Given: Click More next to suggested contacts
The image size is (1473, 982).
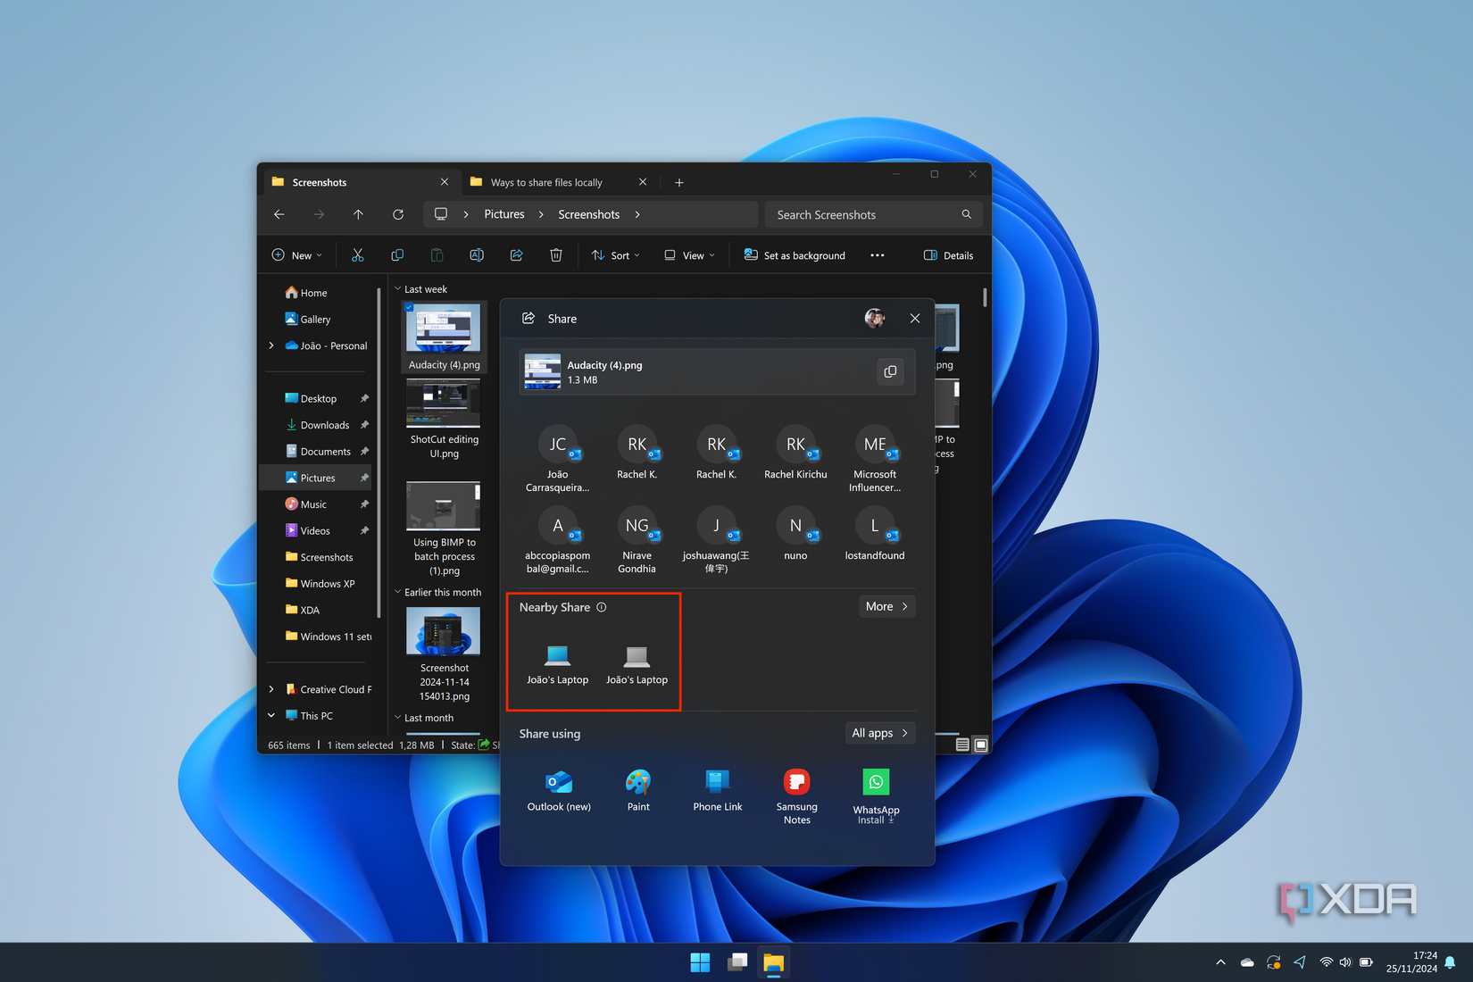Looking at the screenshot, I should click(x=886, y=606).
